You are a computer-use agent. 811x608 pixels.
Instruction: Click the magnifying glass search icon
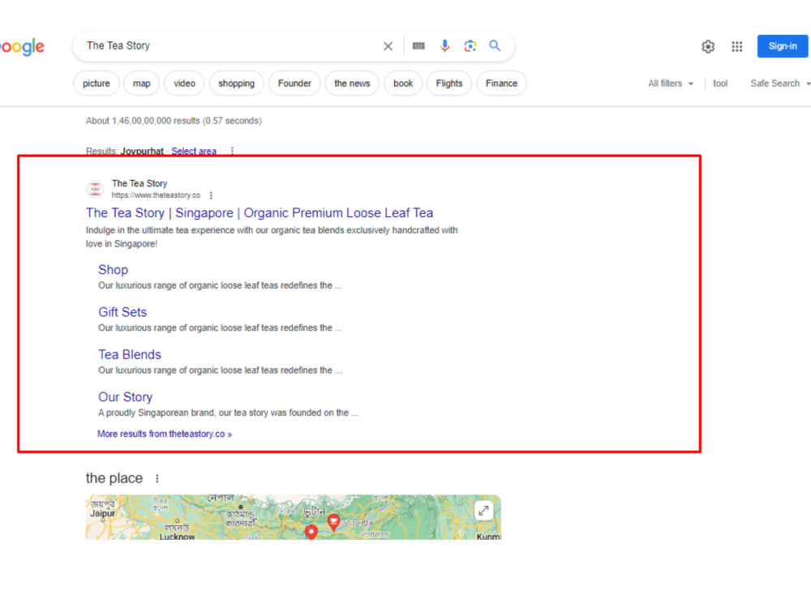495,45
